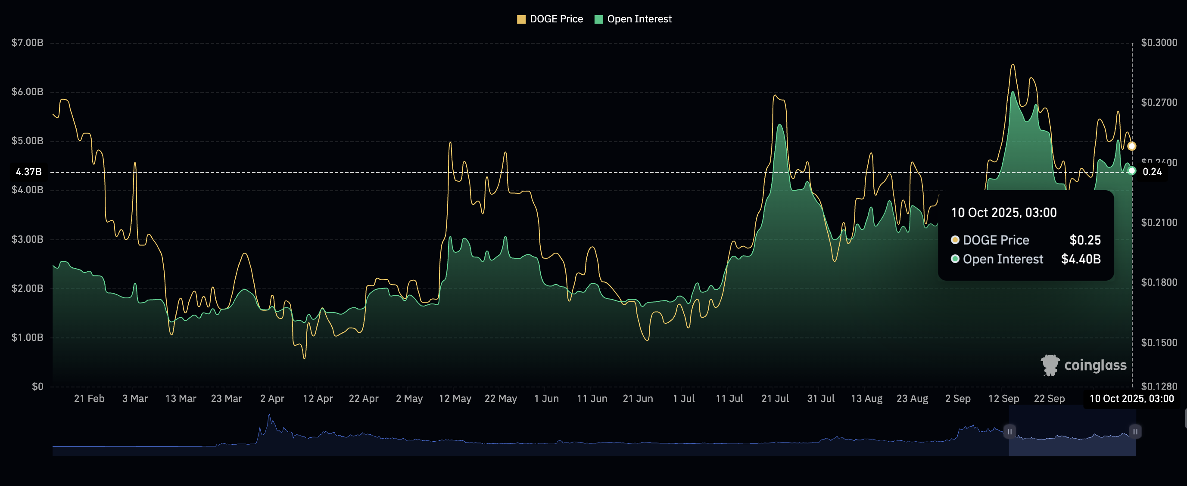Image resolution: width=1187 pixels, height=486 pixels.
Task: Click the 4.37B left axis label
Action: [28, 172]
